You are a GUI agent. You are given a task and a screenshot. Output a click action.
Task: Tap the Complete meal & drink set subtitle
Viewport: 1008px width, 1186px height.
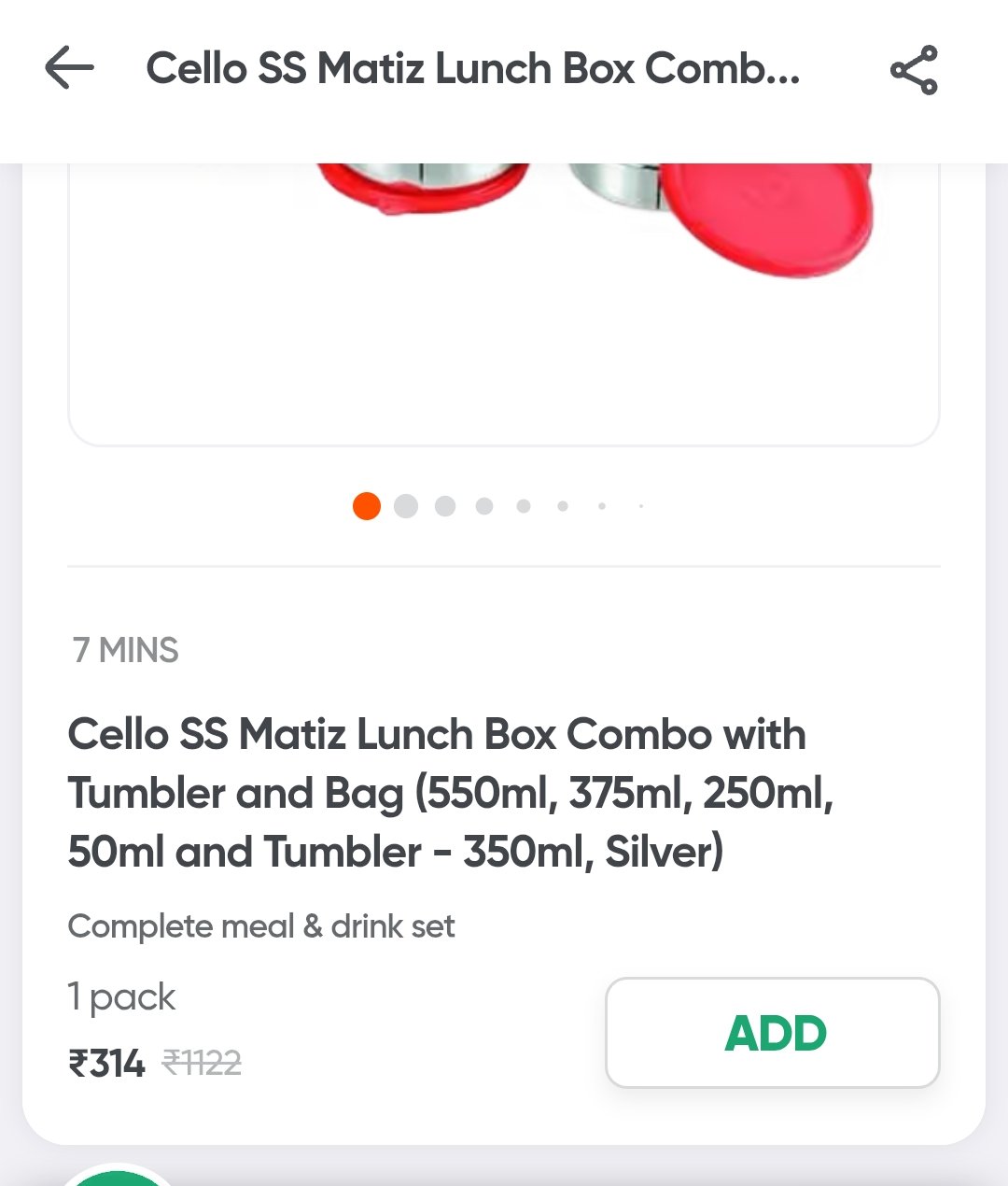[x=261, y=926]
